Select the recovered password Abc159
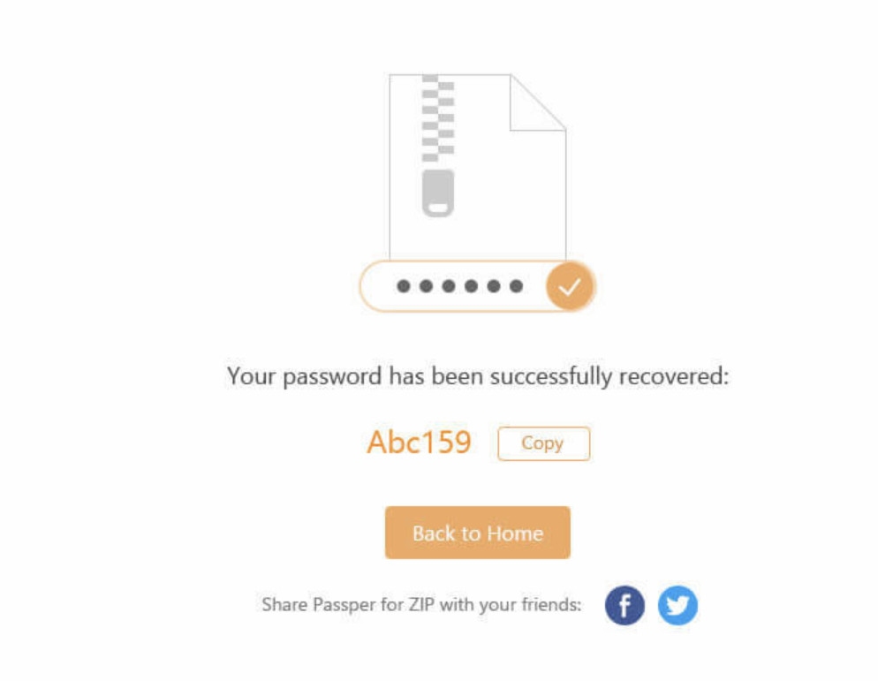This screenshot has width=878, height=681. click(x=419, y=443)
